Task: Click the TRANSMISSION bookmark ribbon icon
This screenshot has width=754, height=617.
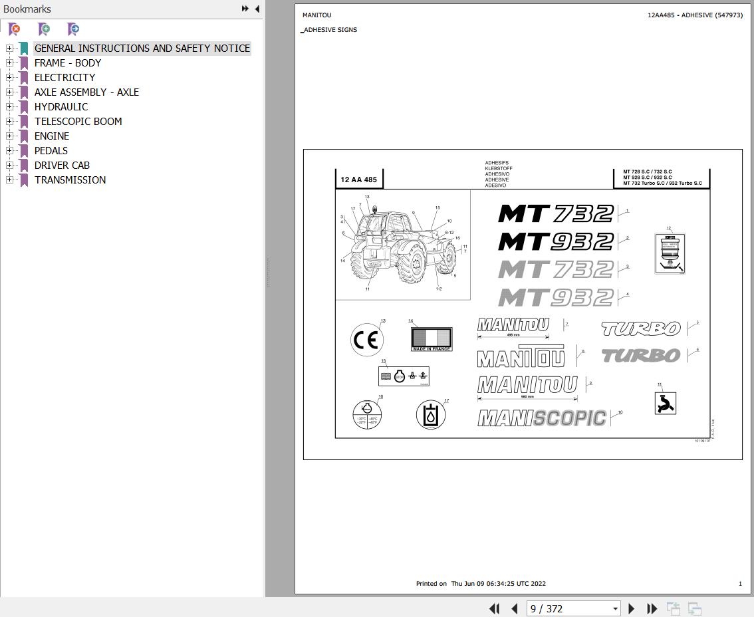Action: click(x=23, y=180)
